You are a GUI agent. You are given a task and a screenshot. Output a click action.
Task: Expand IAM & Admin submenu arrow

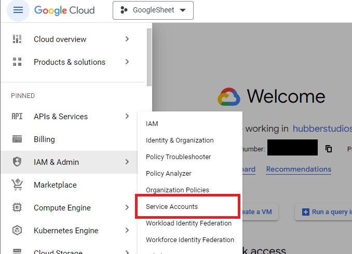click(127, 162)
